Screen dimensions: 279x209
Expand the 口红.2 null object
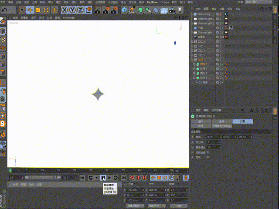pyautogui.click(x=192, y=51)
